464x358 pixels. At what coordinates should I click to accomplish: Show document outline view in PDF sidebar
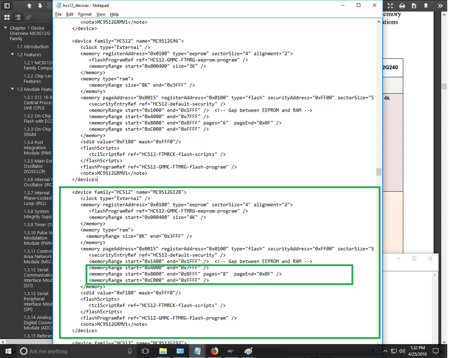pos(18,18)
